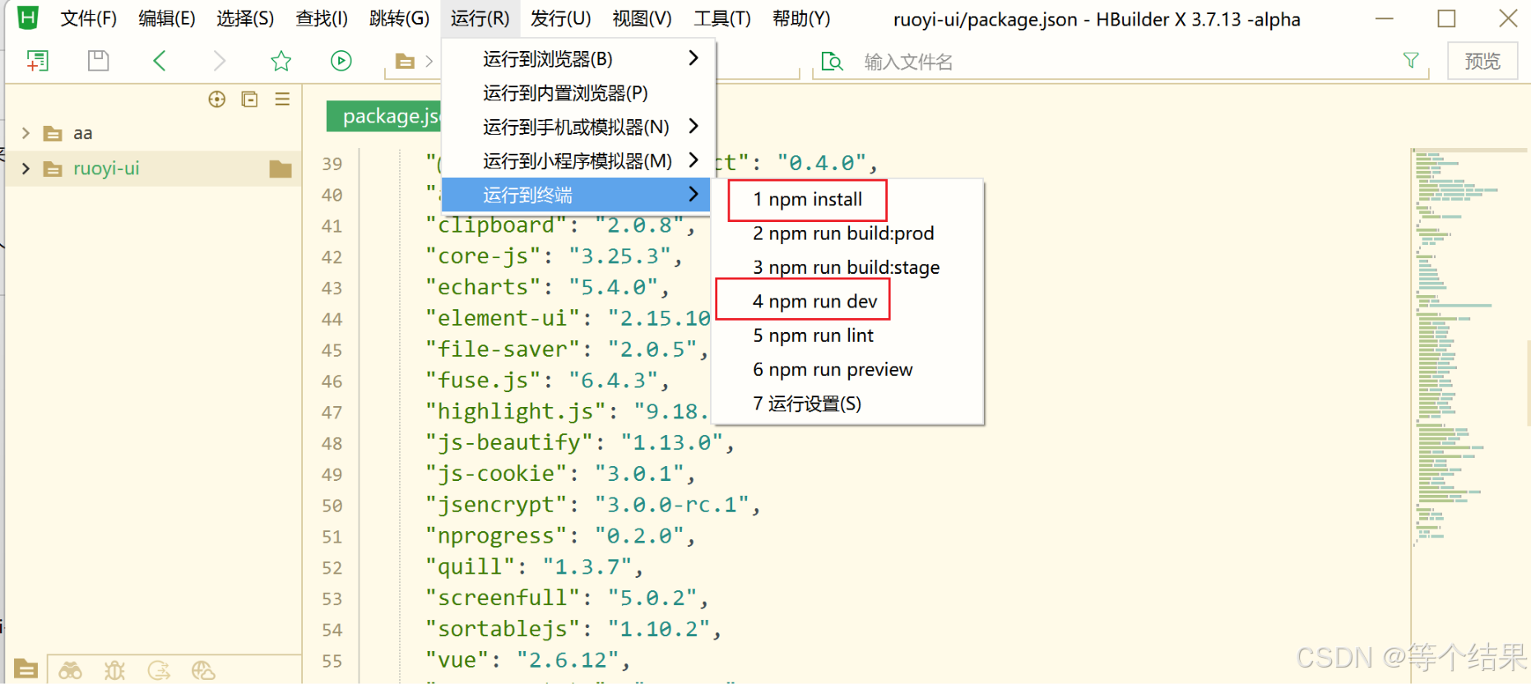
Task: Locate current file with target icon
Action: point(217,99)
